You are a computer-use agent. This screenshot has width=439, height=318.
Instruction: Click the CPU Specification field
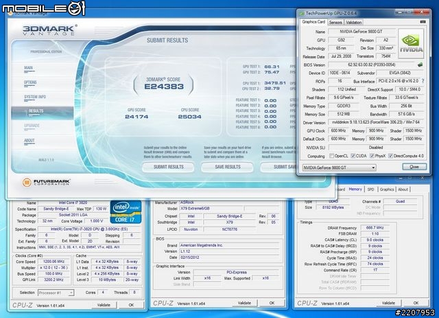pos(89,229)
